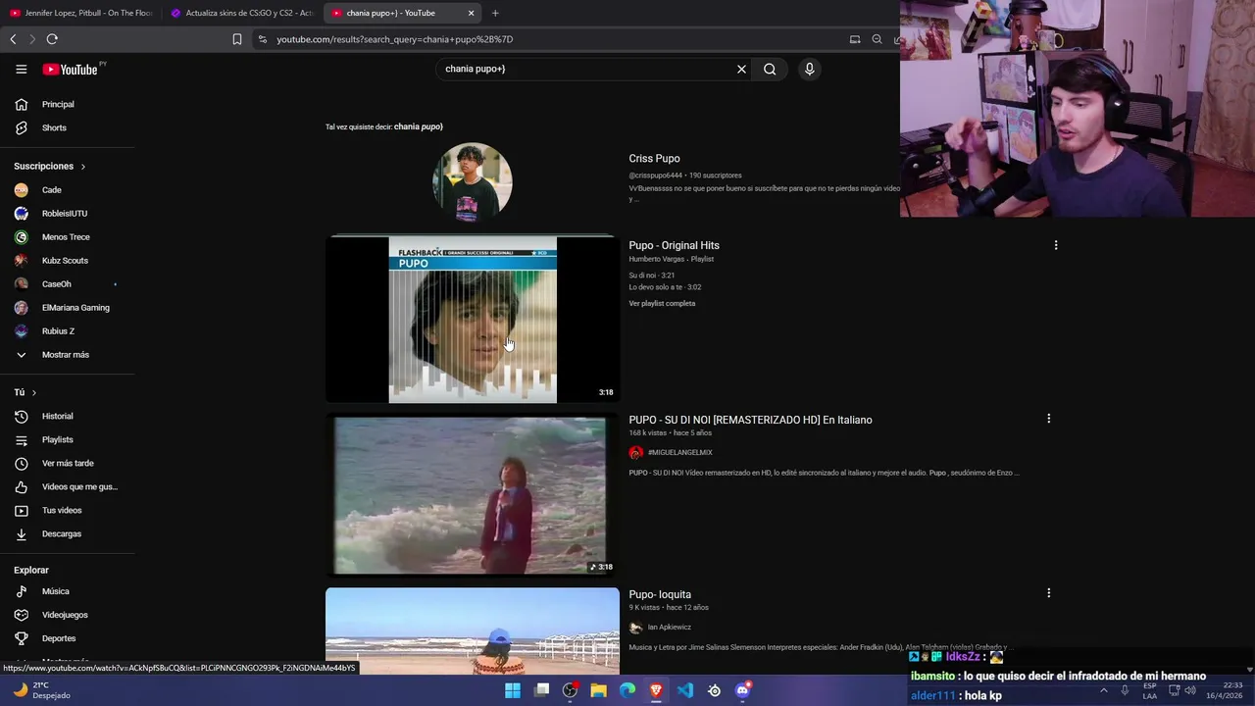This screenshot has width=1255, height=706.
Task: Expand the Suscripciones section chevron
Action: pyautogui.click(x=82, y=167)
